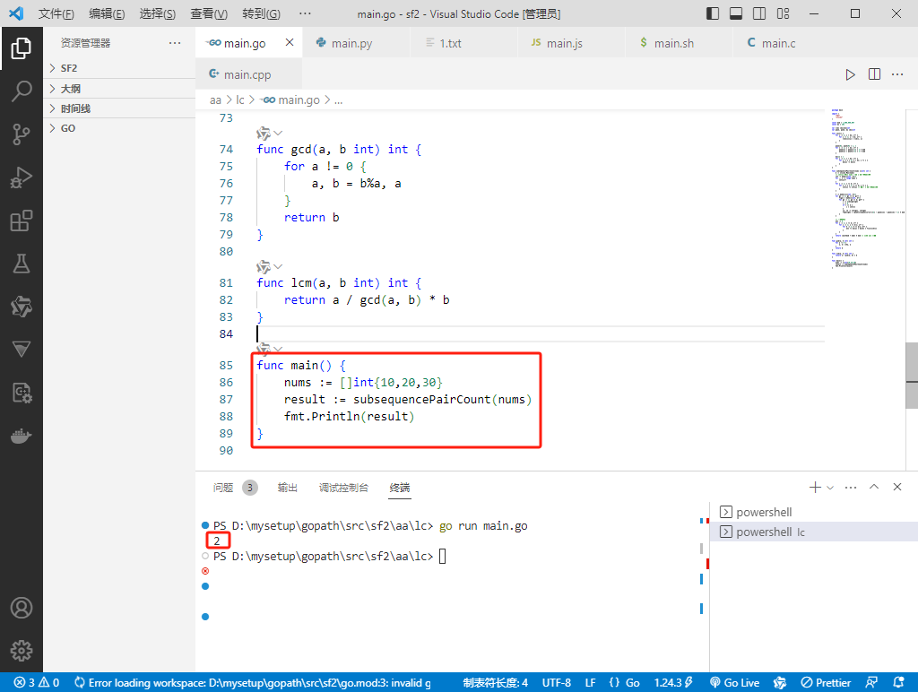Screen dimensions: 918x692
Task: Click Error loading workspace status message
Action: tap(253, 682)
